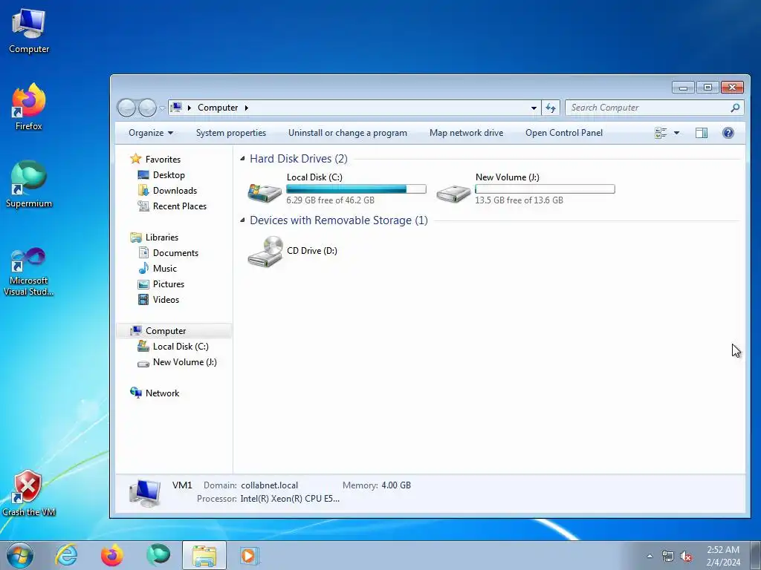Open the Organize dropdown menu
Screen dimensions: 761x570
(150, 133)
